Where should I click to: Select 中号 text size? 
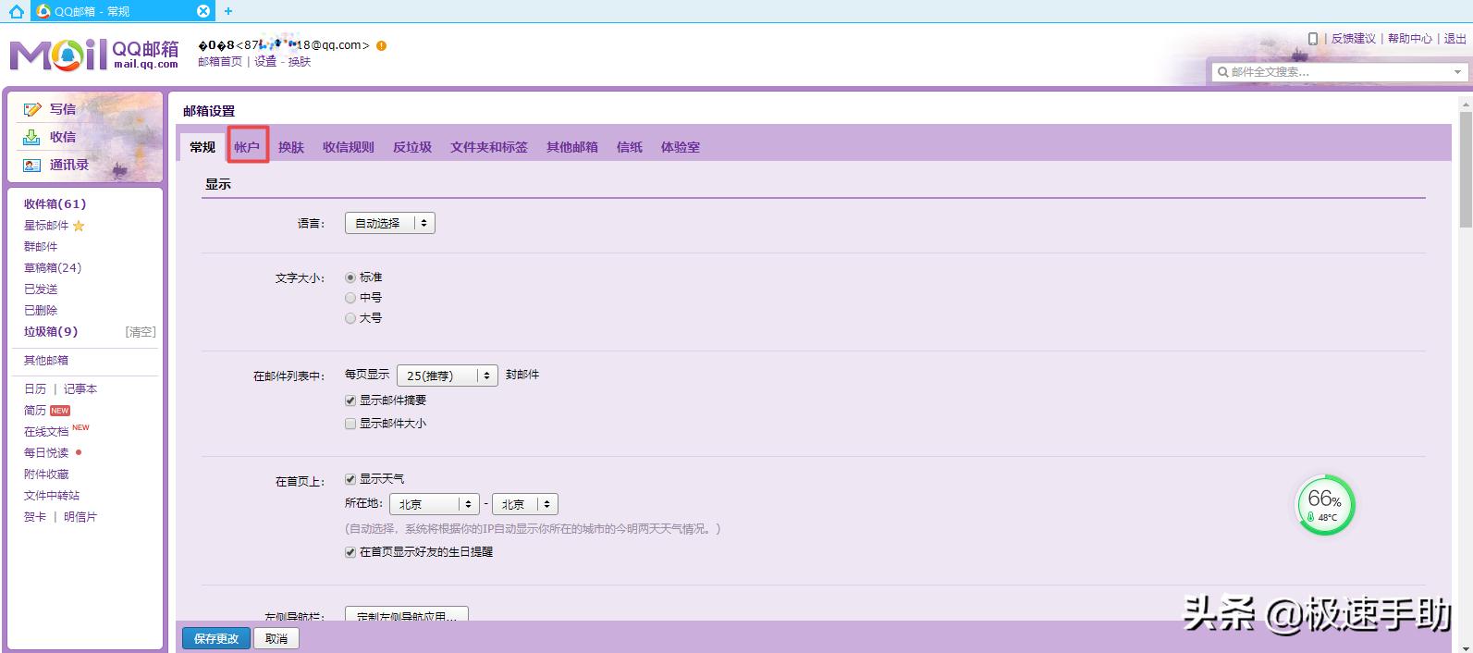coord(350,298)
